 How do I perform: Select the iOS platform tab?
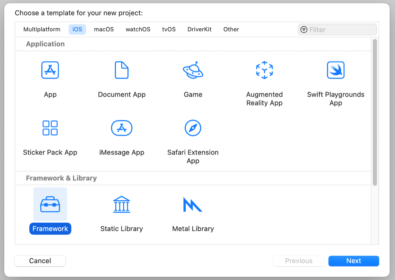(77, 29)
